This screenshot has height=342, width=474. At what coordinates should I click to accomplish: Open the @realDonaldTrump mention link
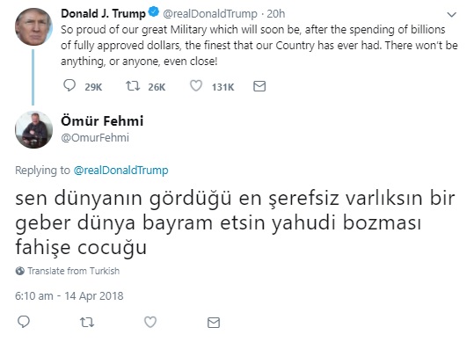(121, 170)
